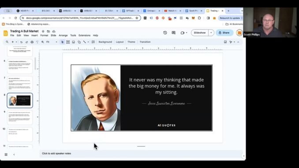The width and height of the screenshot is (299, 168).
Task: Open Background settings
Action: (105, 42)
